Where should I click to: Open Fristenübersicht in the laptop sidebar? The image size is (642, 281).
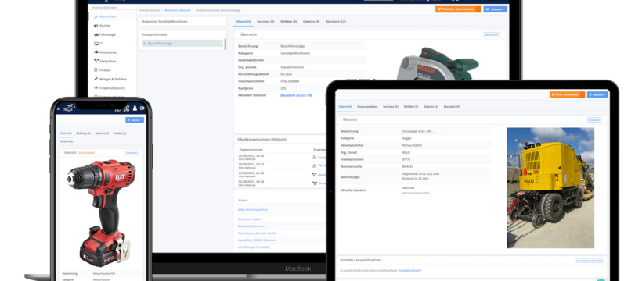[x=110, y=87]
